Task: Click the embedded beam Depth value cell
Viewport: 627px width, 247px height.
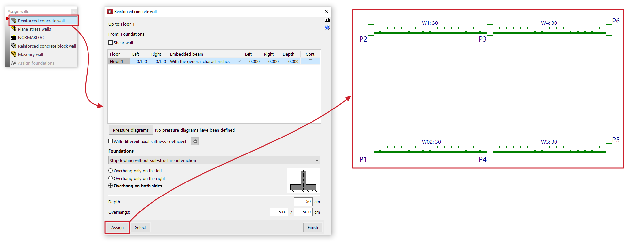Action: pyautogui.click(x=291, y=61)
